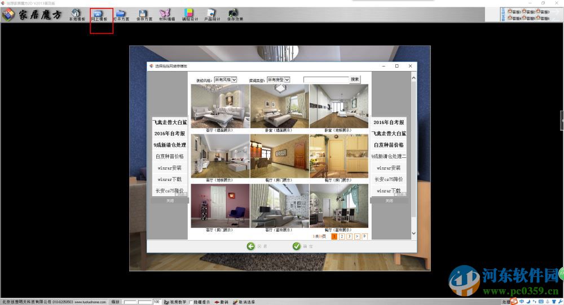Select wooden door 餐厅 (房门展示) thumbnail

280,156
